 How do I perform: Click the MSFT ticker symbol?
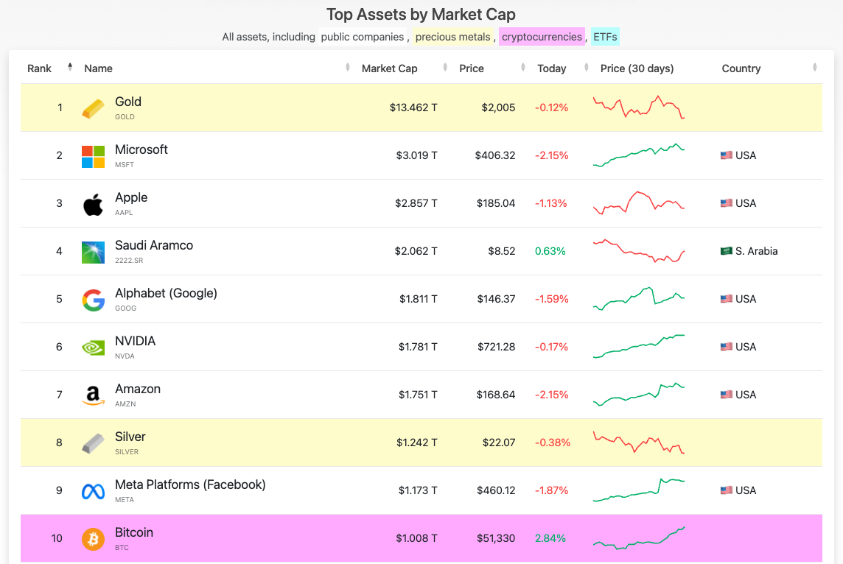[125, 164]
